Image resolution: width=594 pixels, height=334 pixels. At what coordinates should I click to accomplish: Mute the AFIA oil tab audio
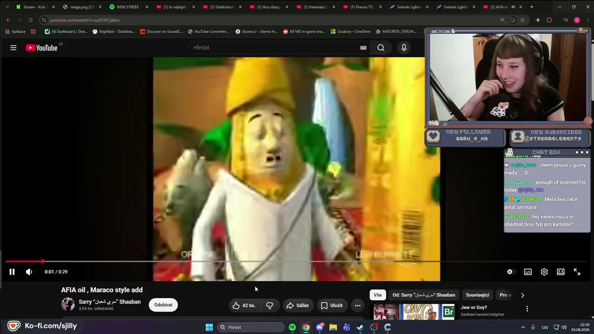pyautogui.click(x=513, y=7)
